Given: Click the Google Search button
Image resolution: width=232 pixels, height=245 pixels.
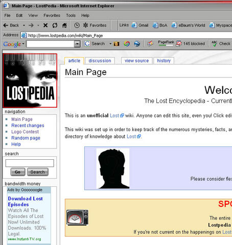Looking at the screenshot, I should click(95, 44).
